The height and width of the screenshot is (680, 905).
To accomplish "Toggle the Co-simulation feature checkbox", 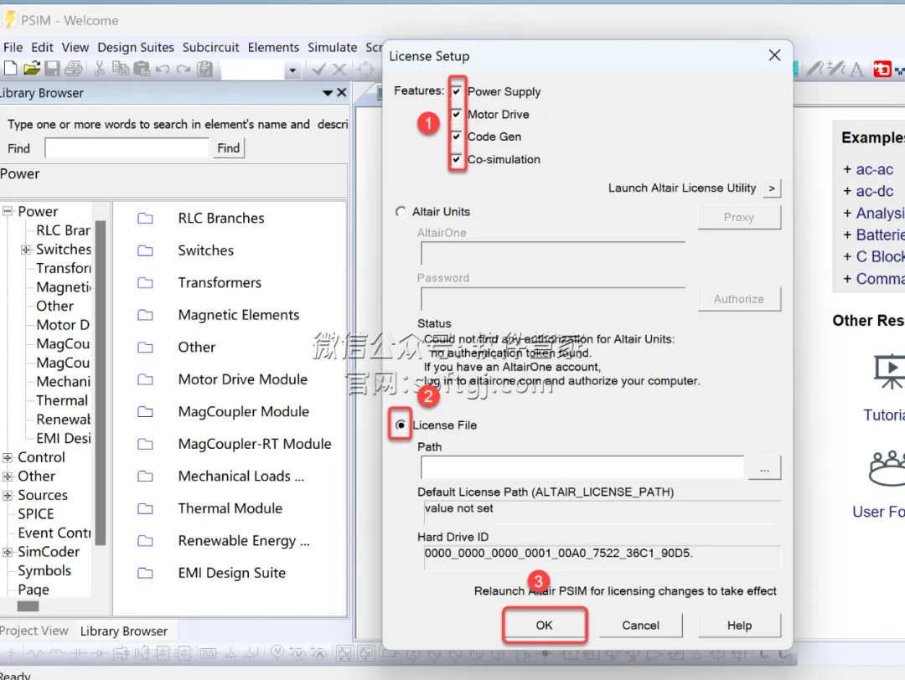I will point(457,158).
